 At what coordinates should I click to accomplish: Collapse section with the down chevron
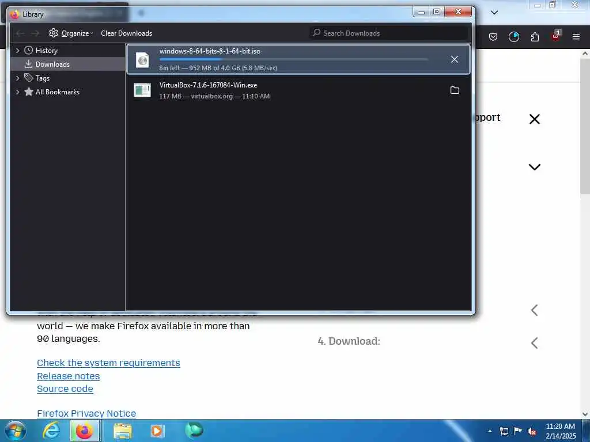pos(534,167)
